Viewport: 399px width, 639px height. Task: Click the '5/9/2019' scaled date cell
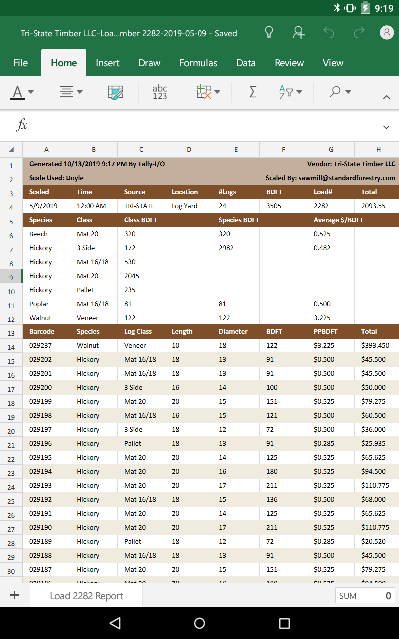coord(46,206)
